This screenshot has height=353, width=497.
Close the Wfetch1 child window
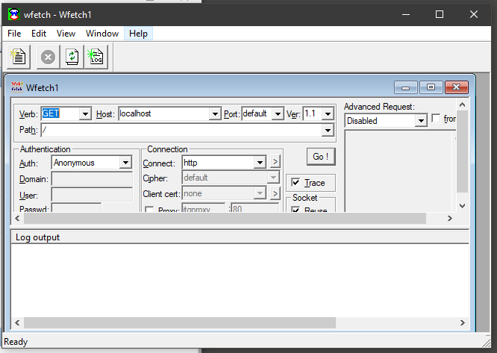[x=457, y=87]
